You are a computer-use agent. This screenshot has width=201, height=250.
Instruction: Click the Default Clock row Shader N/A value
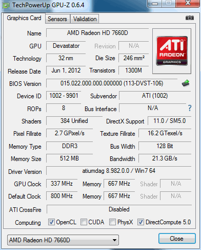point(176,196)
